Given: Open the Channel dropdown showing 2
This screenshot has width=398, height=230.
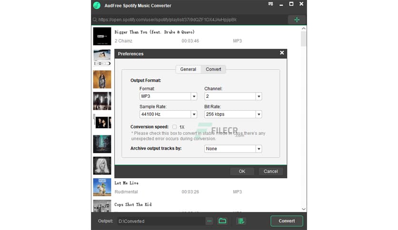Looking at the screenshot, I should point(233,96).
